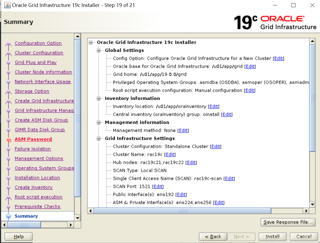Click summary tree vertical scrollbar thumb

[312, 98]
